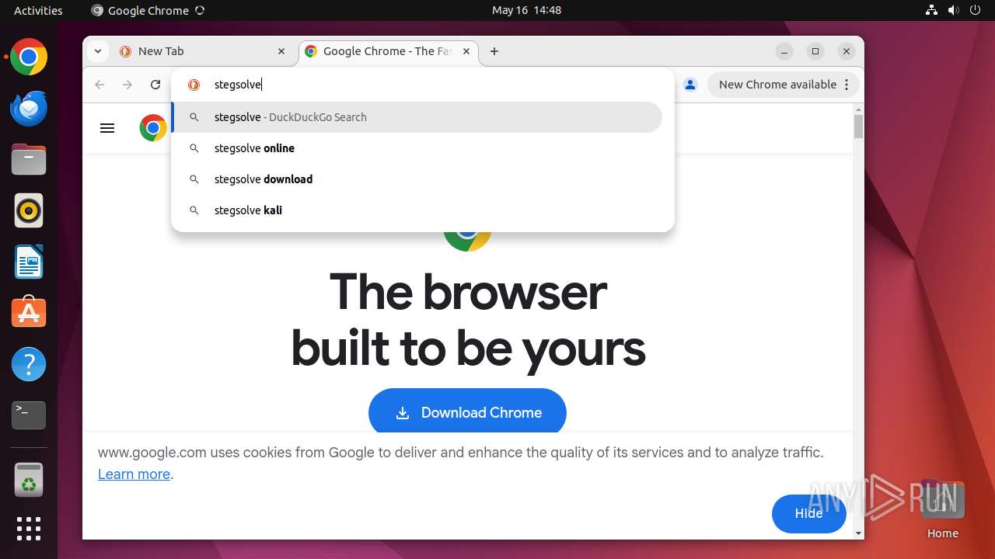Image resolution: width=995 pixels, height=559 pixels.
Task: Open Google Chrome from the dock
Action: [29, 57]
